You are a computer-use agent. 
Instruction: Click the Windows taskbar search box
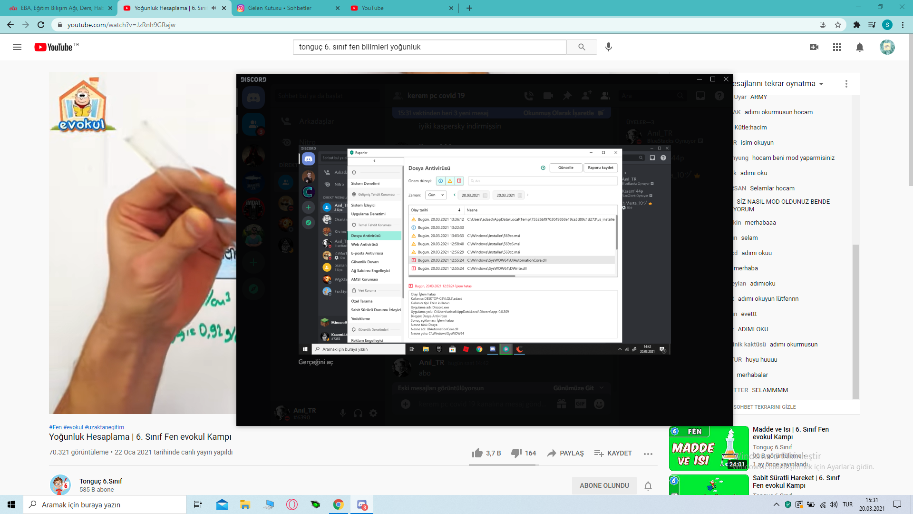105,504
